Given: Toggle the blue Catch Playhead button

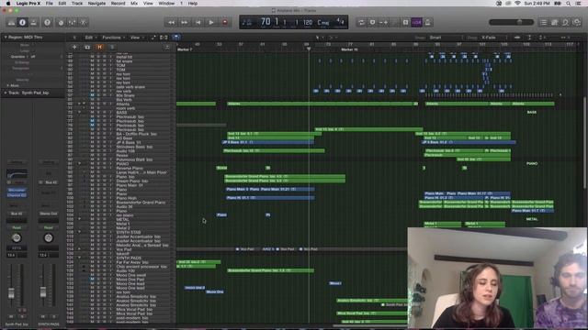Looking at the screenshot, I should pos(175,38).
